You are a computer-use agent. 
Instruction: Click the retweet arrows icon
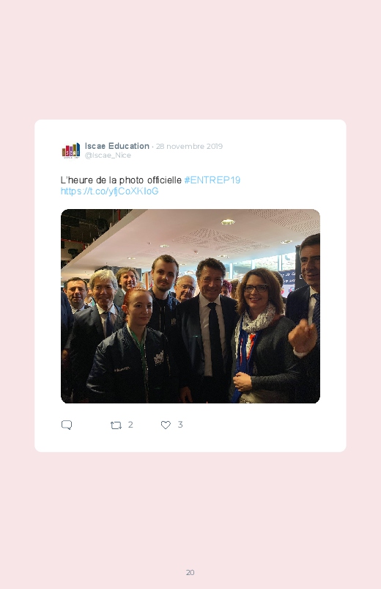(116, 425)
